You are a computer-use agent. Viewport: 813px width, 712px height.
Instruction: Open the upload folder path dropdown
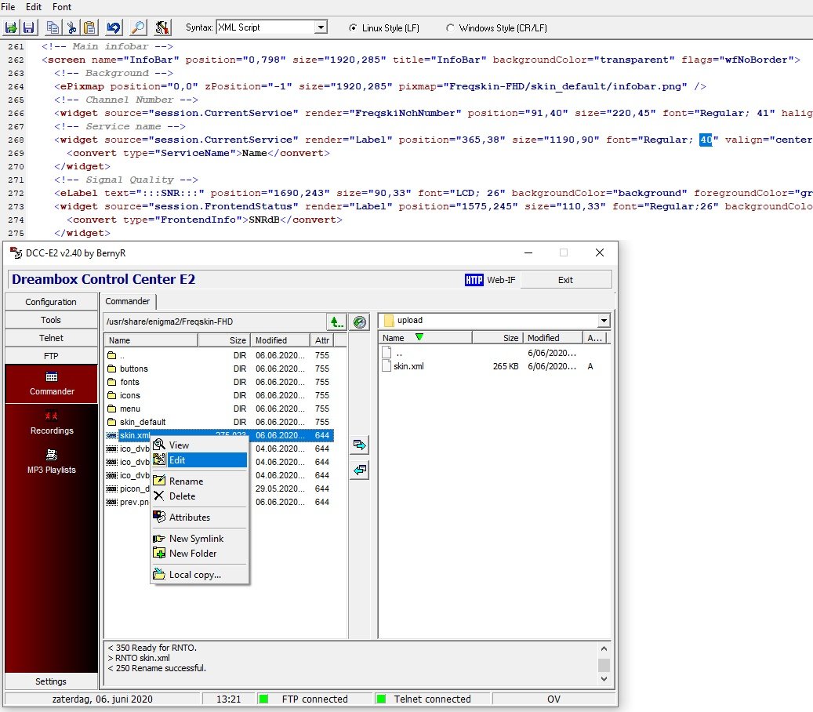click(x=604, y=321)
